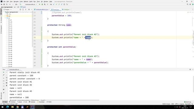Expand all nodes in Project panel
This screenshot has width=194, height=109.
[23, 9]
